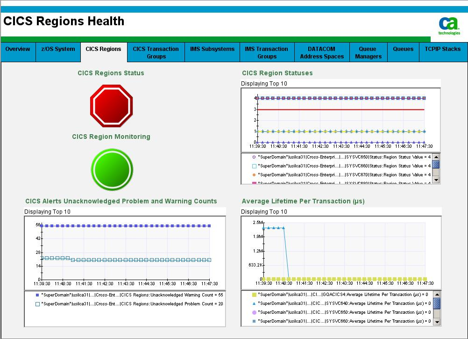Select SYSVC650 Region Status legend entry

[x=341, y=157]
